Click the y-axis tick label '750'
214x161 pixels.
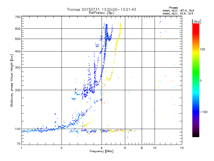click(18, 17)
